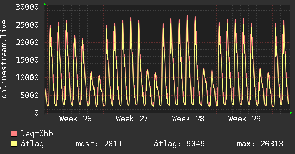Image resolution: width=295 pixels, height=154 pixels.
Task: Click the yellow átlag legend swatch
Action: click(14, 144)
